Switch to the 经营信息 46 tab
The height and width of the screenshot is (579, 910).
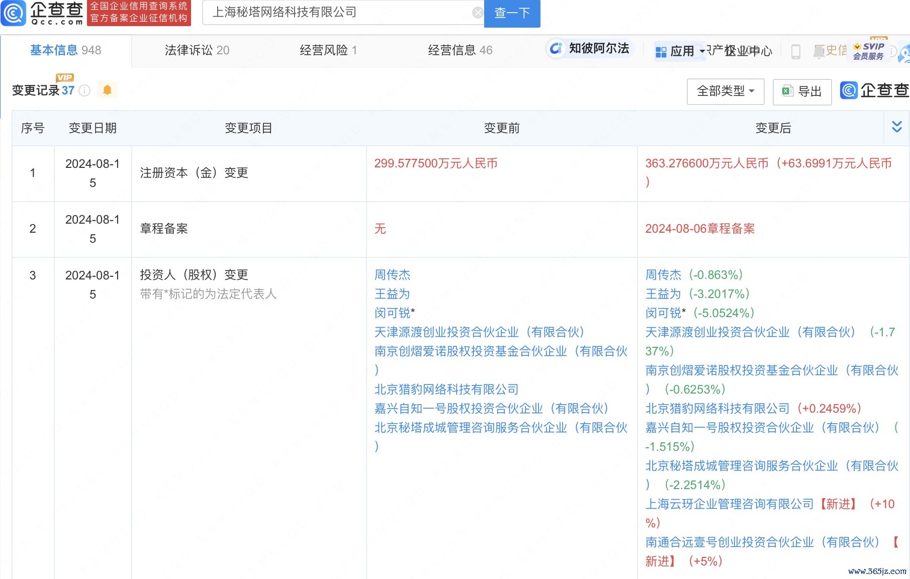tap(460, 50)
